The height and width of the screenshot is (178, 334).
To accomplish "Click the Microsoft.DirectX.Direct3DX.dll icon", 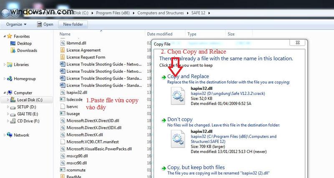I will point(62,127).
